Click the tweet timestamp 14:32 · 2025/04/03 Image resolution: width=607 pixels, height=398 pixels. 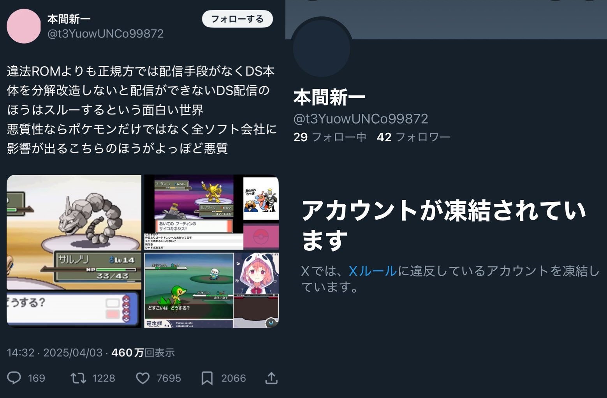(55, 353)
